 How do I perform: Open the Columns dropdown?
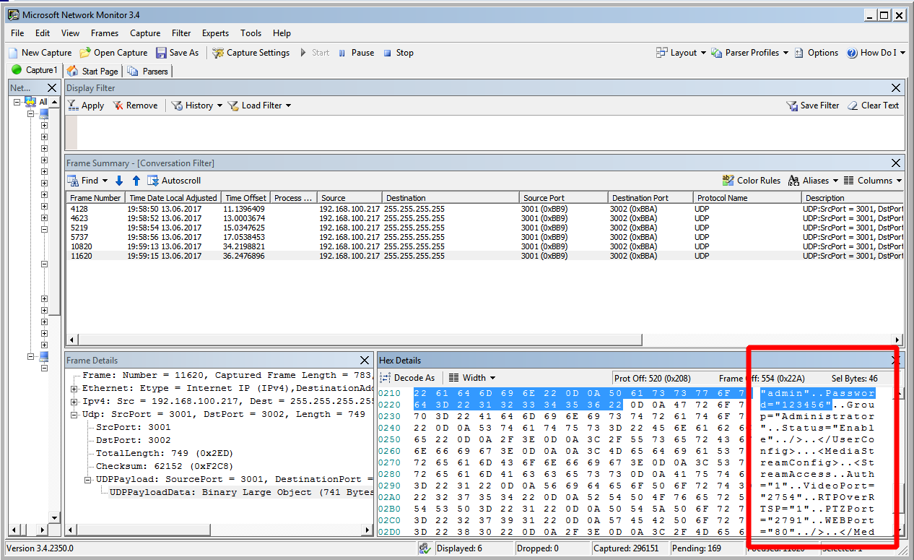click(873, 181)
